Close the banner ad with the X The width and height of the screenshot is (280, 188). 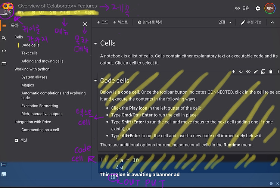click(x=278, y=184)
